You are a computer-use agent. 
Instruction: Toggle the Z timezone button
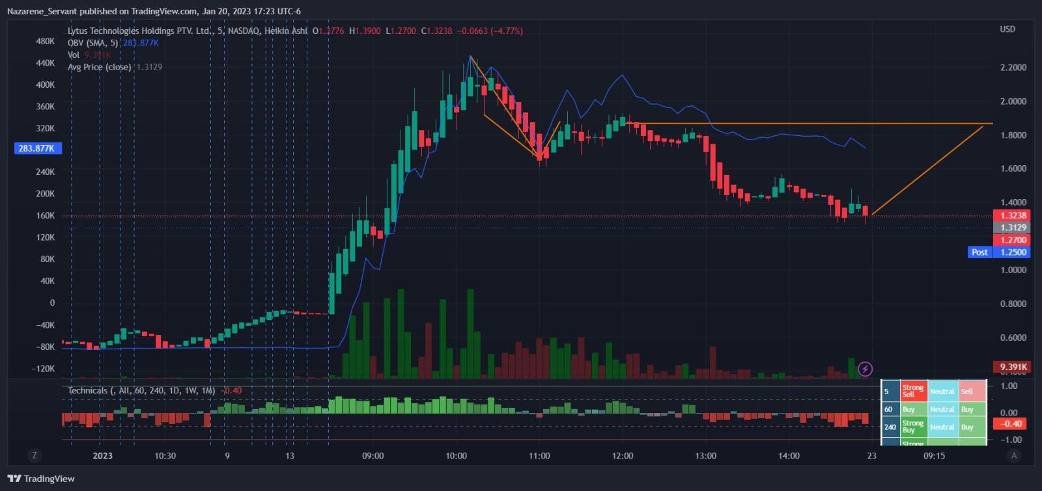[35, 455]
